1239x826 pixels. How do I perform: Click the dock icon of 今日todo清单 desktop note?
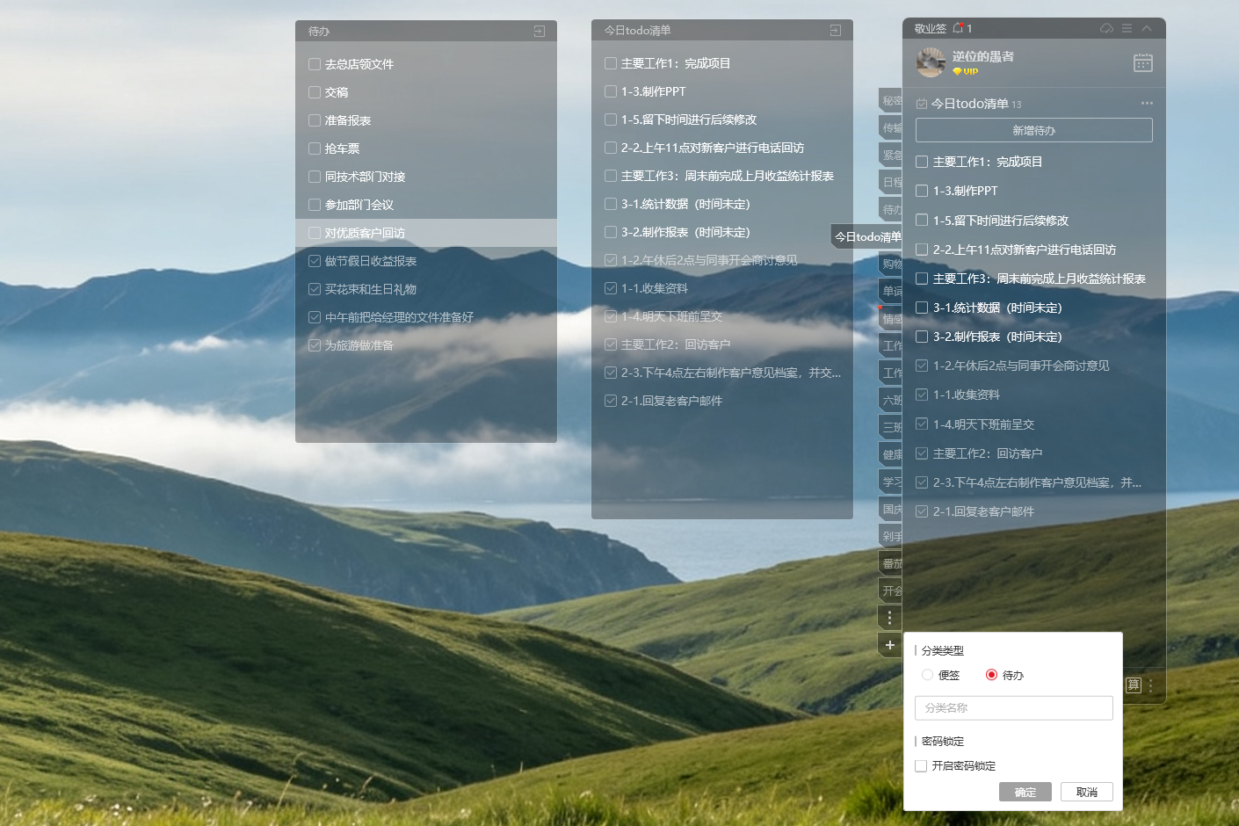click(836, 30)
